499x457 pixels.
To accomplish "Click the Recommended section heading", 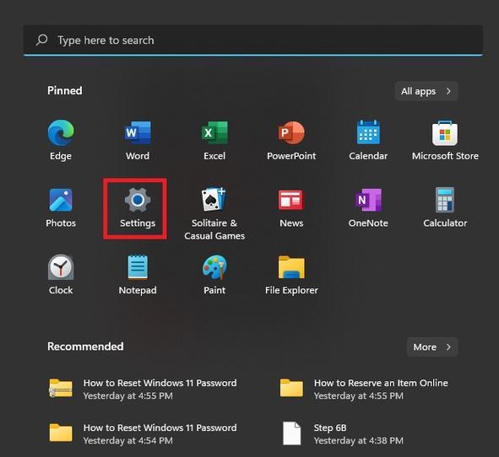I will coord(85,347).
